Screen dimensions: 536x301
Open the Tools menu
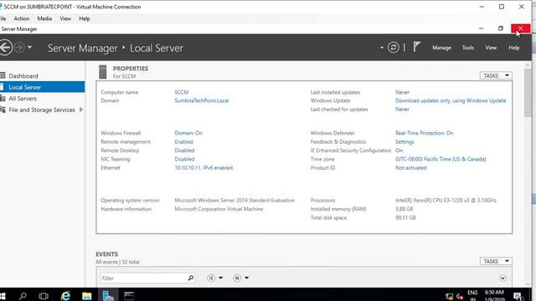tap(468, 48)
